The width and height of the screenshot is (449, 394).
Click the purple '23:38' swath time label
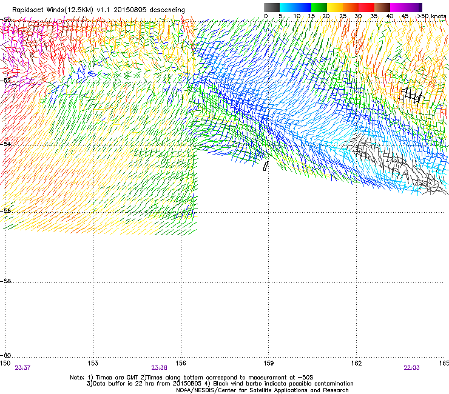tap(159, 368)
